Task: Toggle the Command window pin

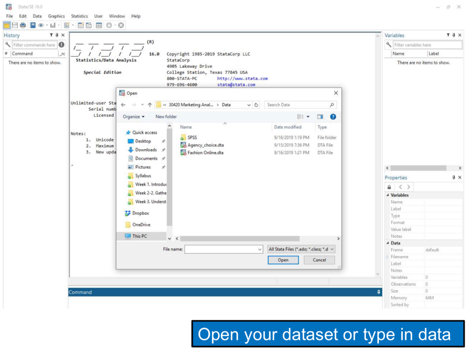Action: (378, 292)
